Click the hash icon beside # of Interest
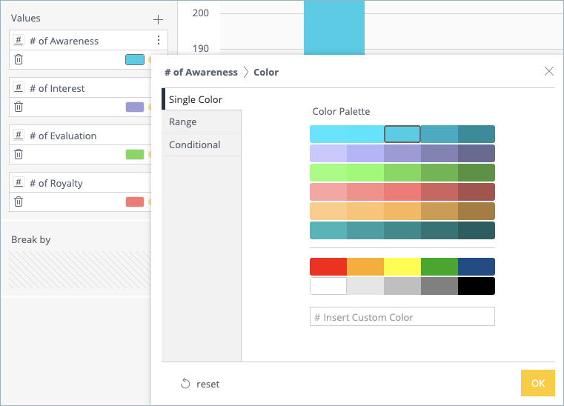This screenshot has width=564, height=406. [19, 88]
